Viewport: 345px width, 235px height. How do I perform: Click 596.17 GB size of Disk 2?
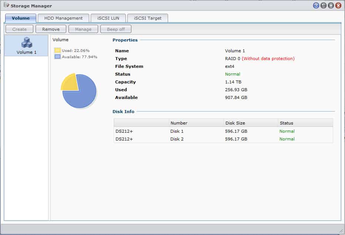[x=236, y=139]
